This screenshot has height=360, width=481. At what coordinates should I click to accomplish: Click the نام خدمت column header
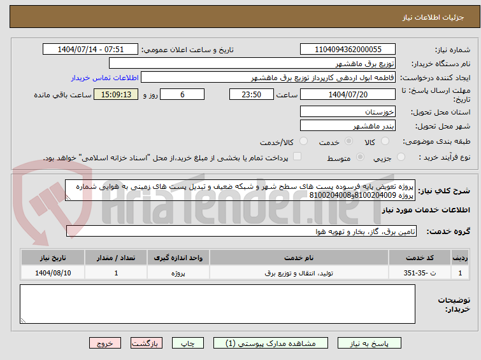tap(299, 258)
